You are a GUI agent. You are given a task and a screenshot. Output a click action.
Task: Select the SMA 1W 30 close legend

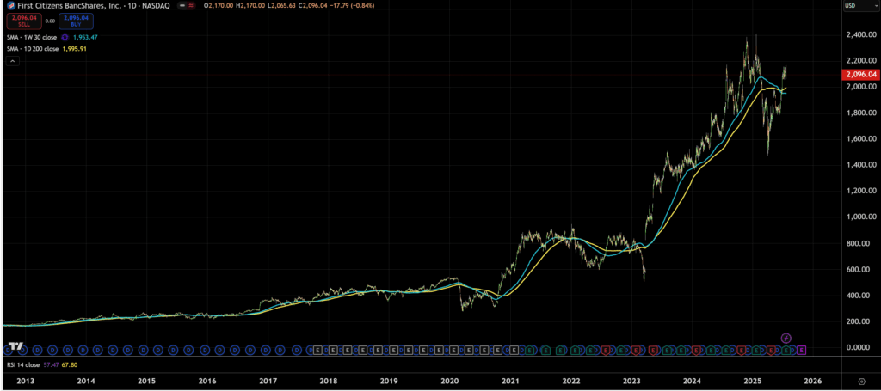pos(32,38)
